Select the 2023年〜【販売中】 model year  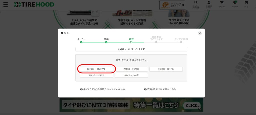coord(96,69)
